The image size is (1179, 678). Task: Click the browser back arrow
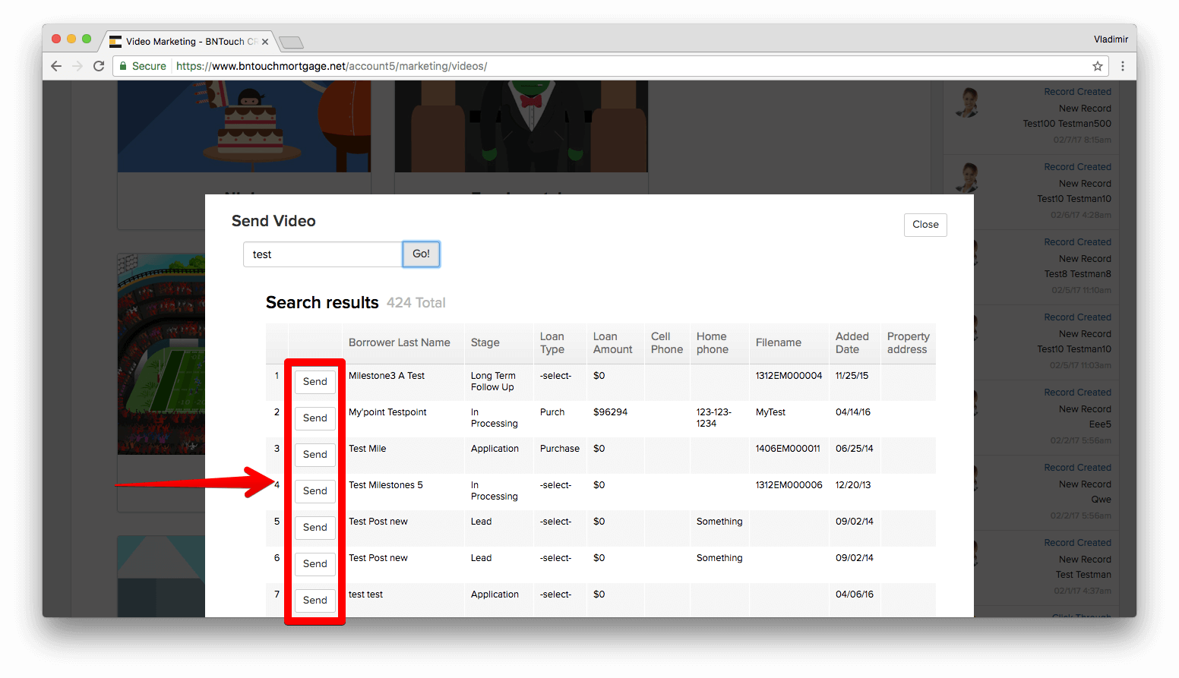click(x=56, y=66)
